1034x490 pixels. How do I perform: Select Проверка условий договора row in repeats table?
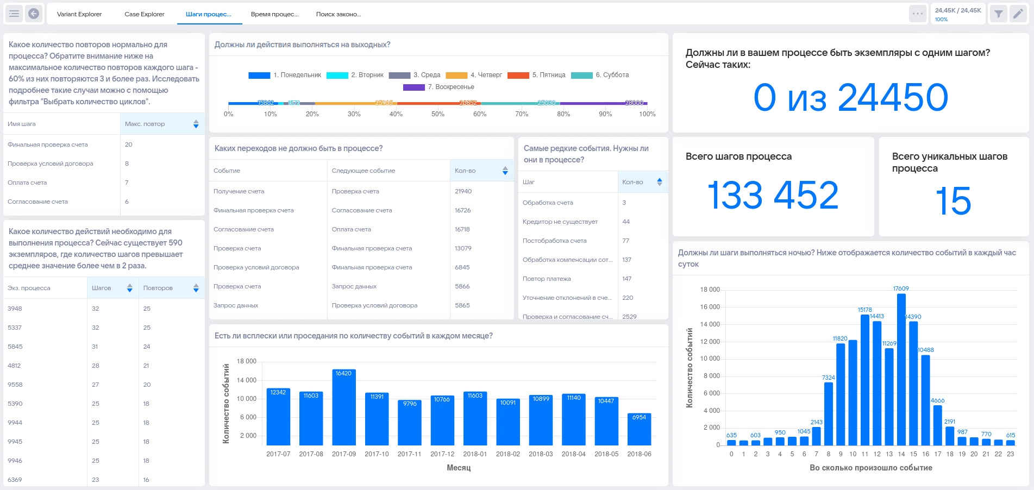[104, 164]
